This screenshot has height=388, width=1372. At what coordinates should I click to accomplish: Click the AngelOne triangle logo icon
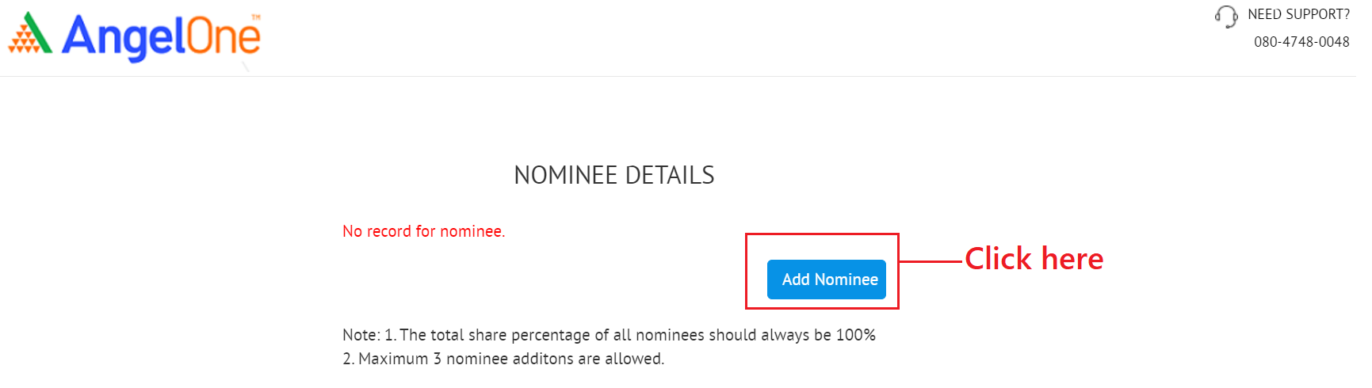[x=30, y=35]
